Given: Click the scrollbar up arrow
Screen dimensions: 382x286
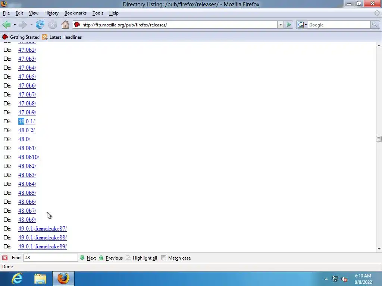Looking at the screenshot, I should click(x=379, y=45).
